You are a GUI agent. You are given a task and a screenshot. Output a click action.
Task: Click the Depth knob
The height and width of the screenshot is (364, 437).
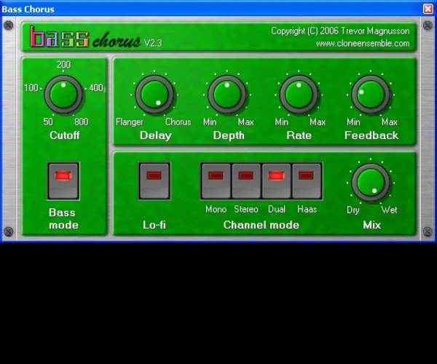227,95
